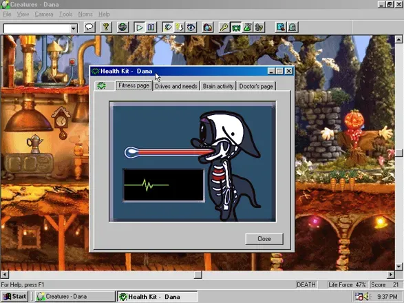The image size is (404, 303).
Task: Click the Norn skeleton diagram
Action: click(x=226, y=166)
